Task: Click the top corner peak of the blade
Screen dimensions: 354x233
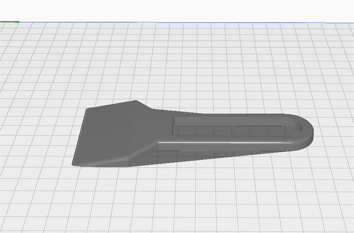Action: pyautogui.click(x=136, y=101)
